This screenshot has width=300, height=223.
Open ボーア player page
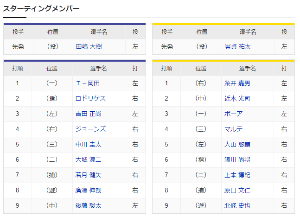coord(233,114)
